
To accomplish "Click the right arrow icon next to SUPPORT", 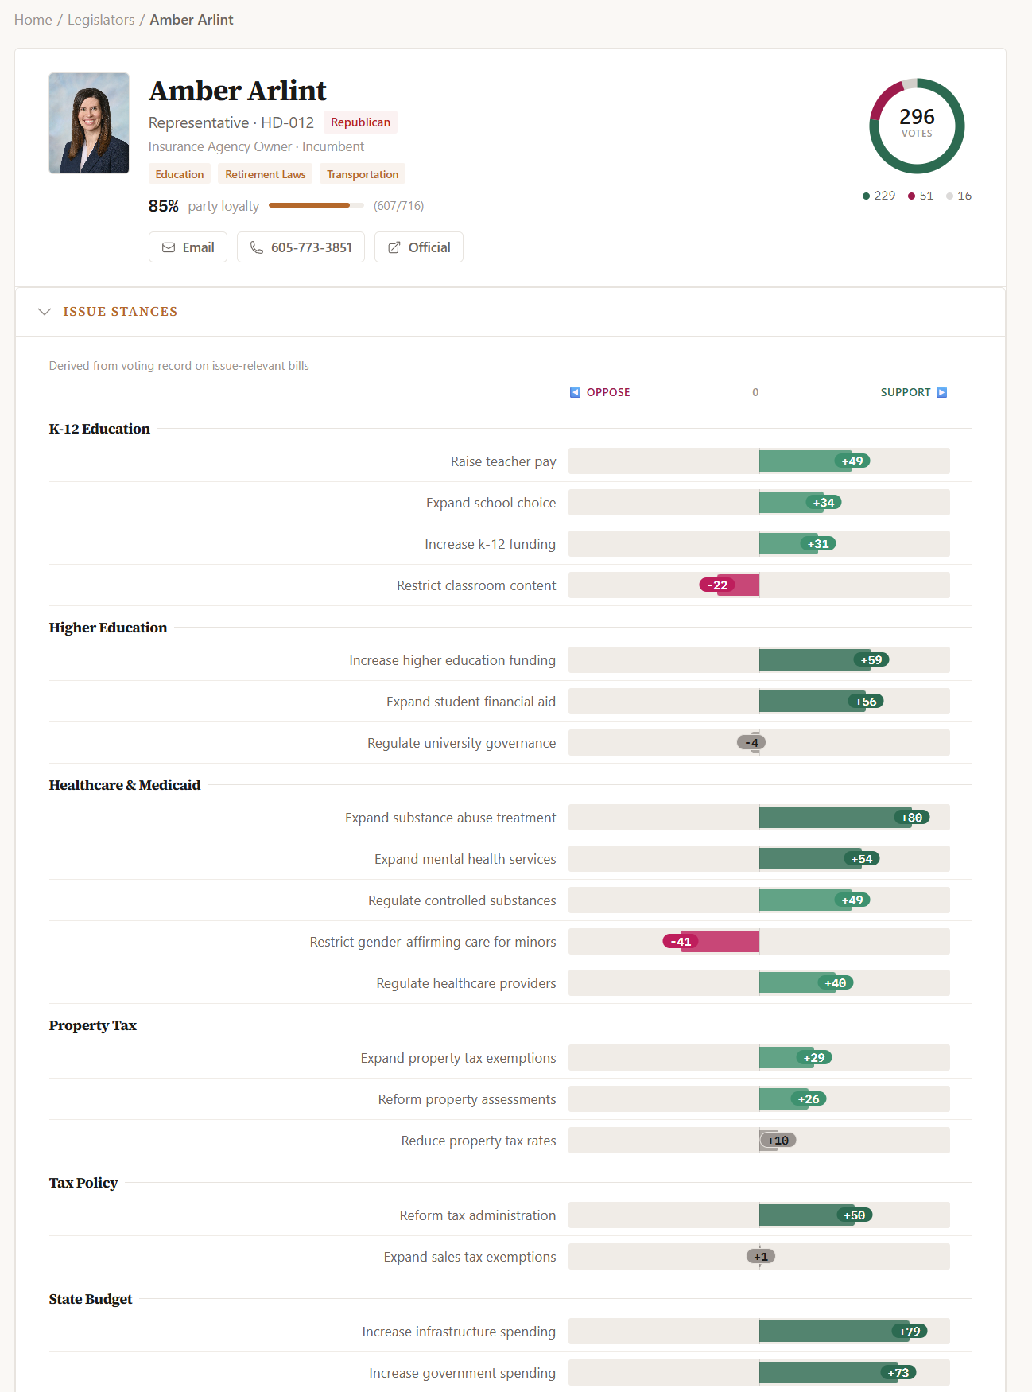I will tap(942, 392).
